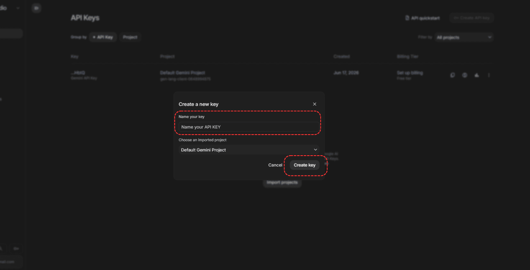Close the Create a new key dialog
The image size is (530, 270).
coord(314,104)
